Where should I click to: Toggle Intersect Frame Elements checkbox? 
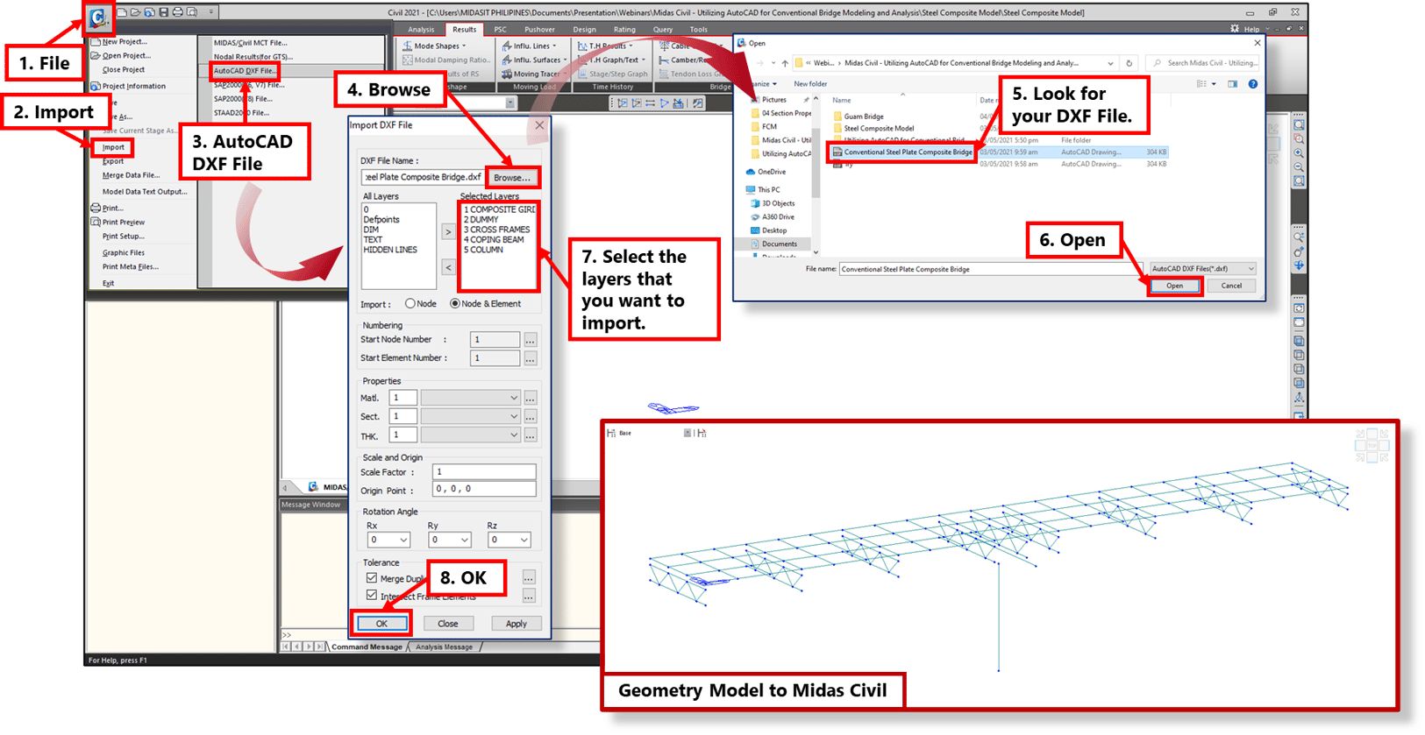click(x=372, y=596)
